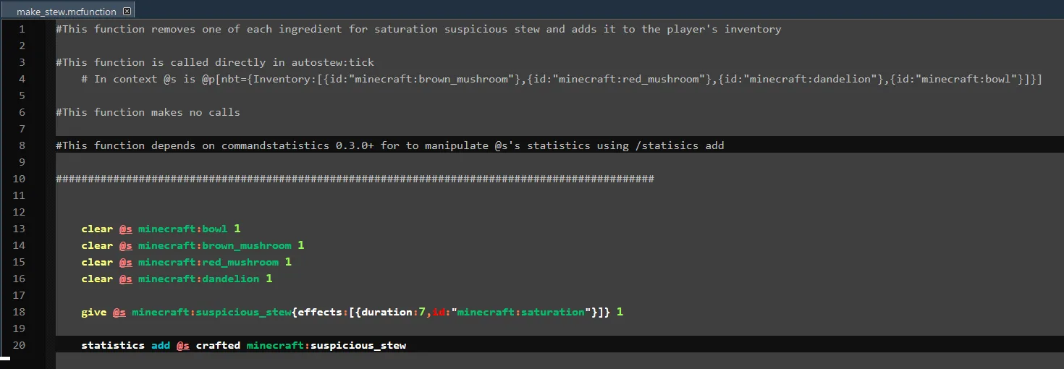Click the 'dandelion' item on line 16
Image resolution: width=1064 pixels, height=369 pixels.
pyautogui.click(x=230, y=279)
